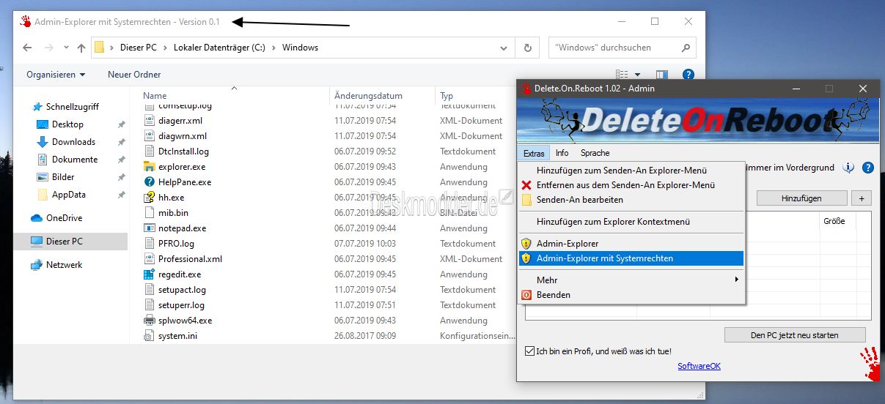Click the Hinzufügen button

[801, 198]
